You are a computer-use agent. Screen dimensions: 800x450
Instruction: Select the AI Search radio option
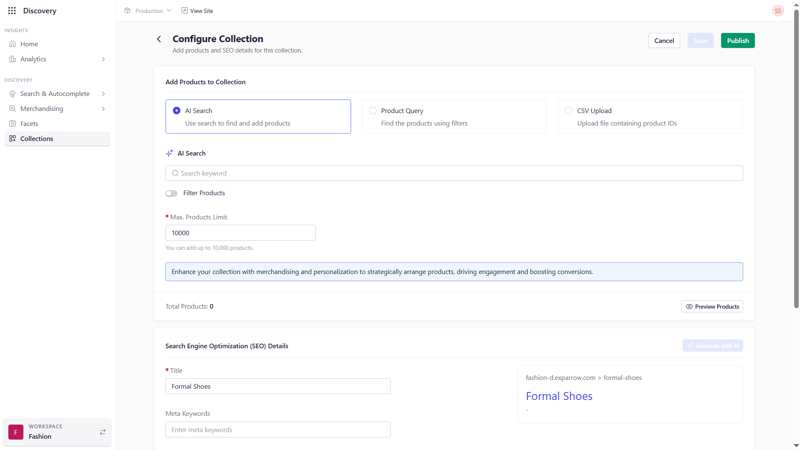[177, 111]
